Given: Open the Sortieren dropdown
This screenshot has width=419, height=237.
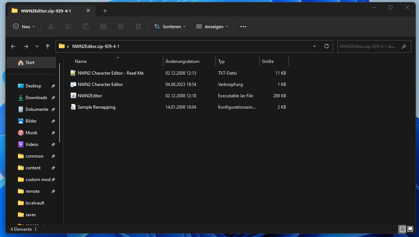Looking at the screenshot, I should coord(170,26).
